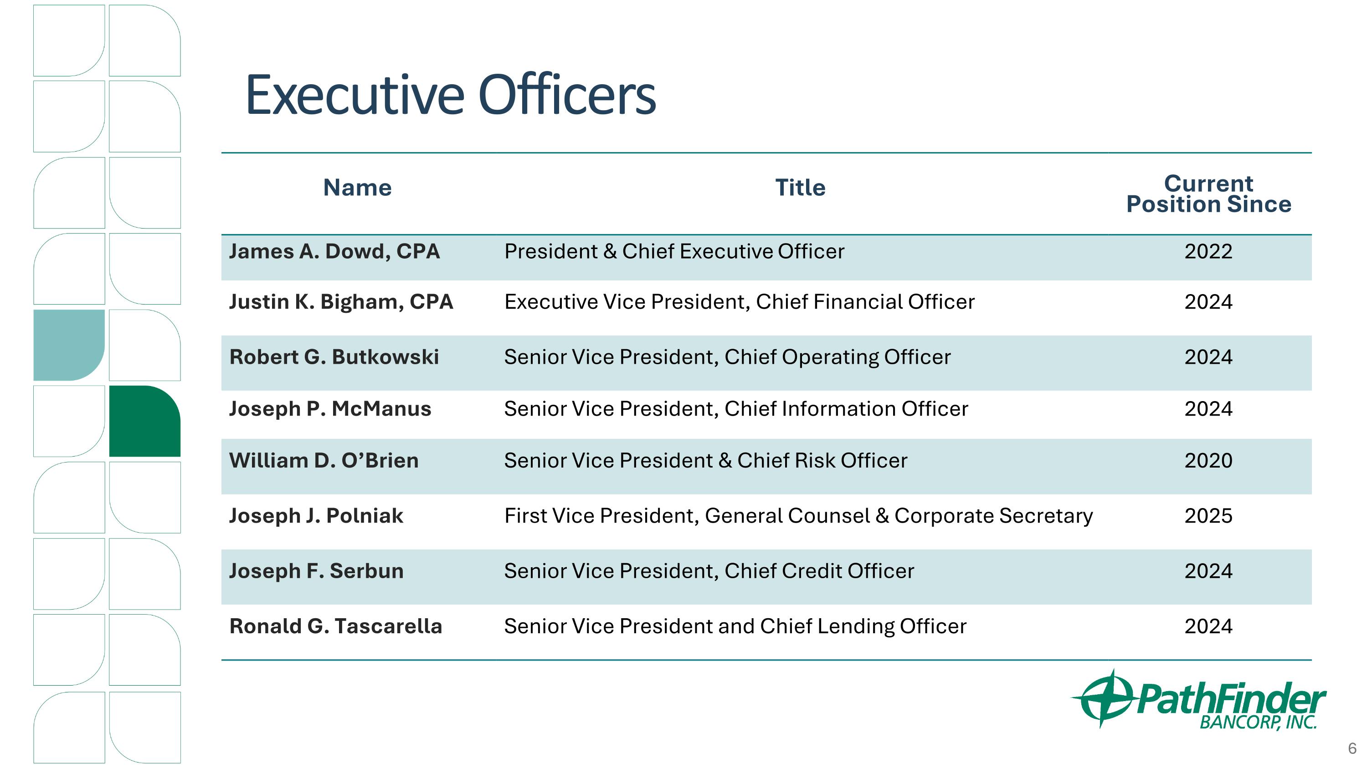Select the solid teal decorative tile
The width and height of the screenshot is (1367, 768).
69,345
